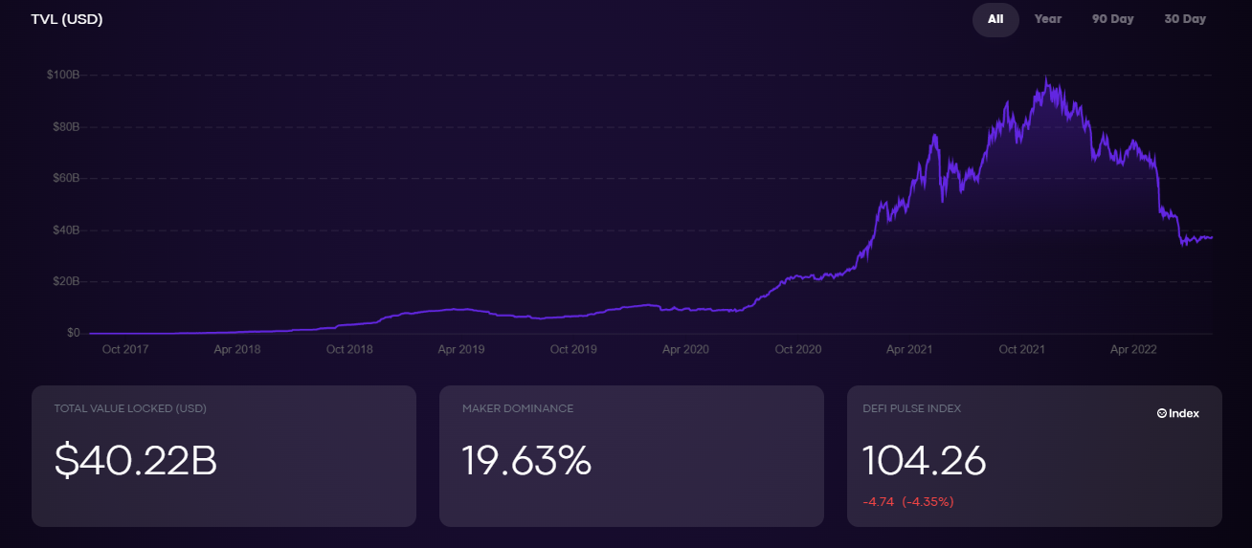Click the Oct 2020 x-axis label
This screenshot has height=548, width=1252.
click(x=797, y=350)
